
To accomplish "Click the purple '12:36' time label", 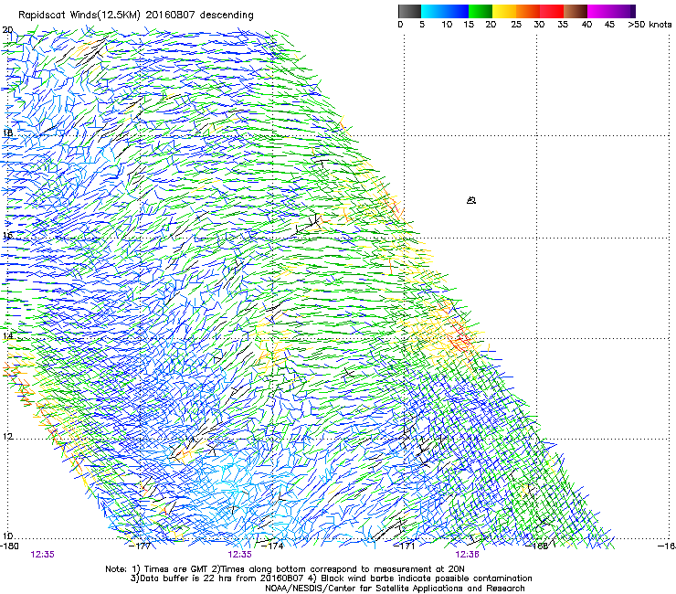I will coord(468,555).
